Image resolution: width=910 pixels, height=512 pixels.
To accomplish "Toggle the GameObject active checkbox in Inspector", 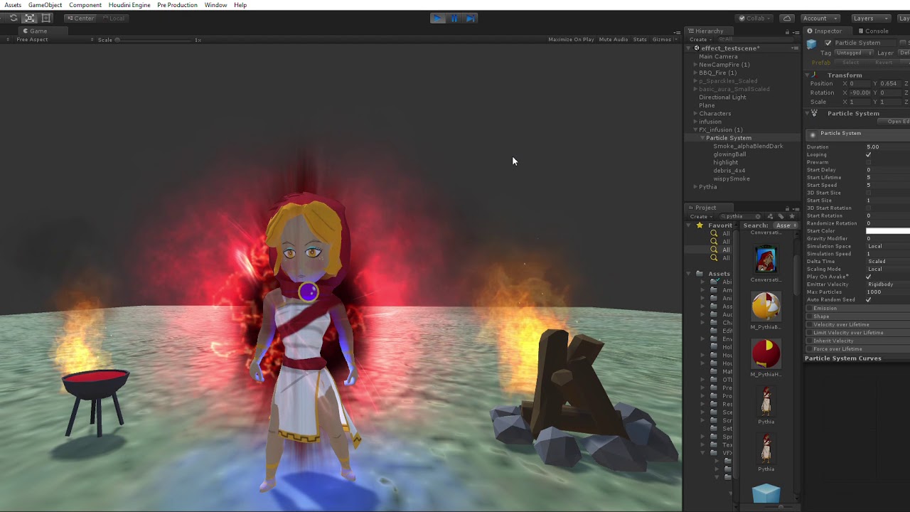I will click(828, 43).
